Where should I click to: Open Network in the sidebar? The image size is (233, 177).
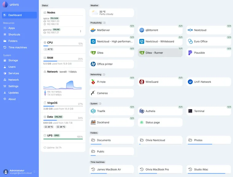click(x=19, y=80)
